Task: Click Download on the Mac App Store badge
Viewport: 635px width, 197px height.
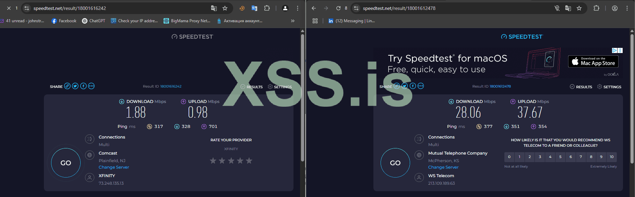Action: (593, 62)
